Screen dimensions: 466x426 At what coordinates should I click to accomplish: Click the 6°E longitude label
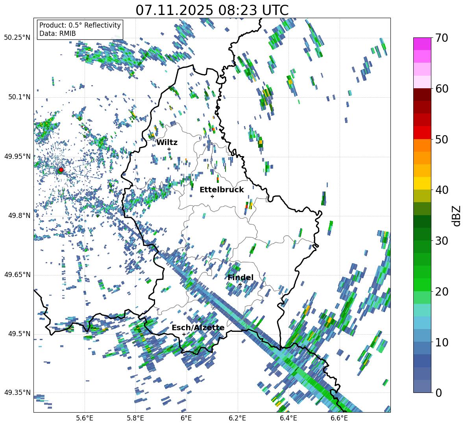coord(186,418)
